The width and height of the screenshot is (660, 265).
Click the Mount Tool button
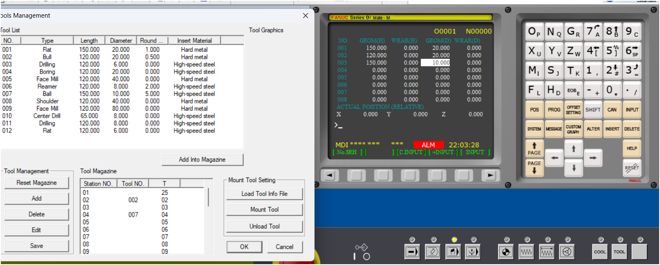pos(264,209)
